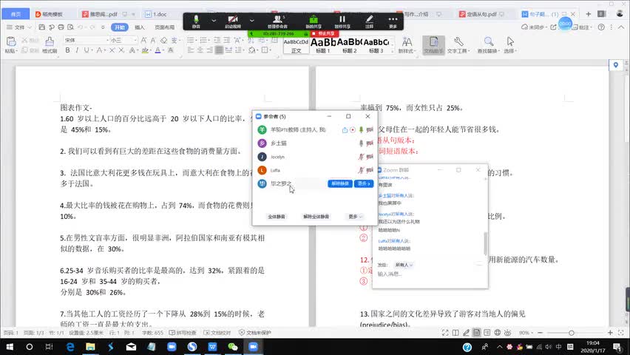Open the 文件 menu

tap(19, 27)
